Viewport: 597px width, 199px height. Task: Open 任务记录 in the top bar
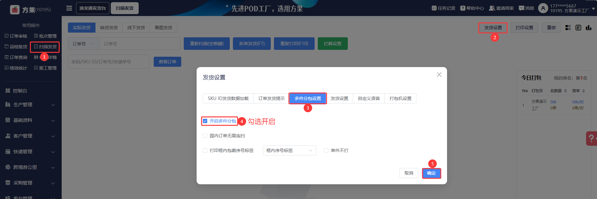pos(443,8)
